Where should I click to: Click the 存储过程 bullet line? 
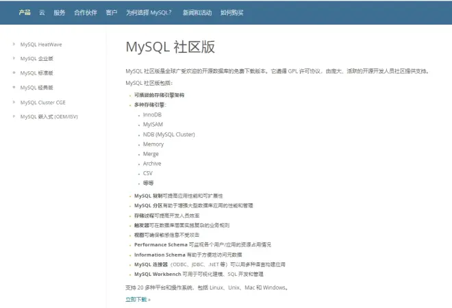pos(166,216)
